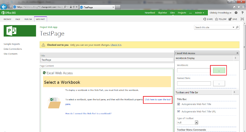Click in the Workbook text field
This screenshot has width=246, height=132.
point(194,70)
